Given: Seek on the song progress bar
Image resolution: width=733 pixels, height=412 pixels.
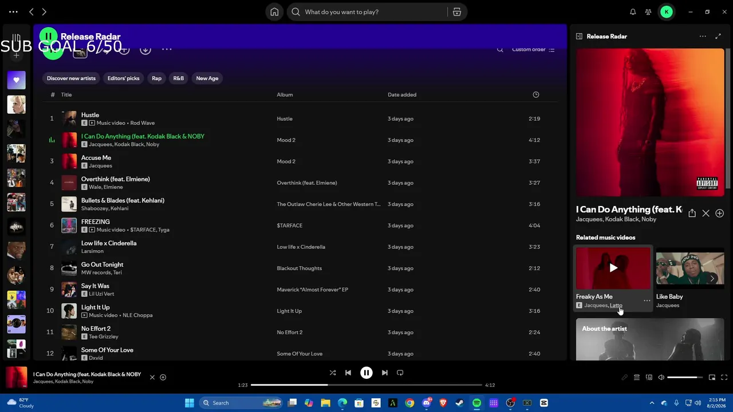Looking at the screenshot, I should tap(366, 385).
